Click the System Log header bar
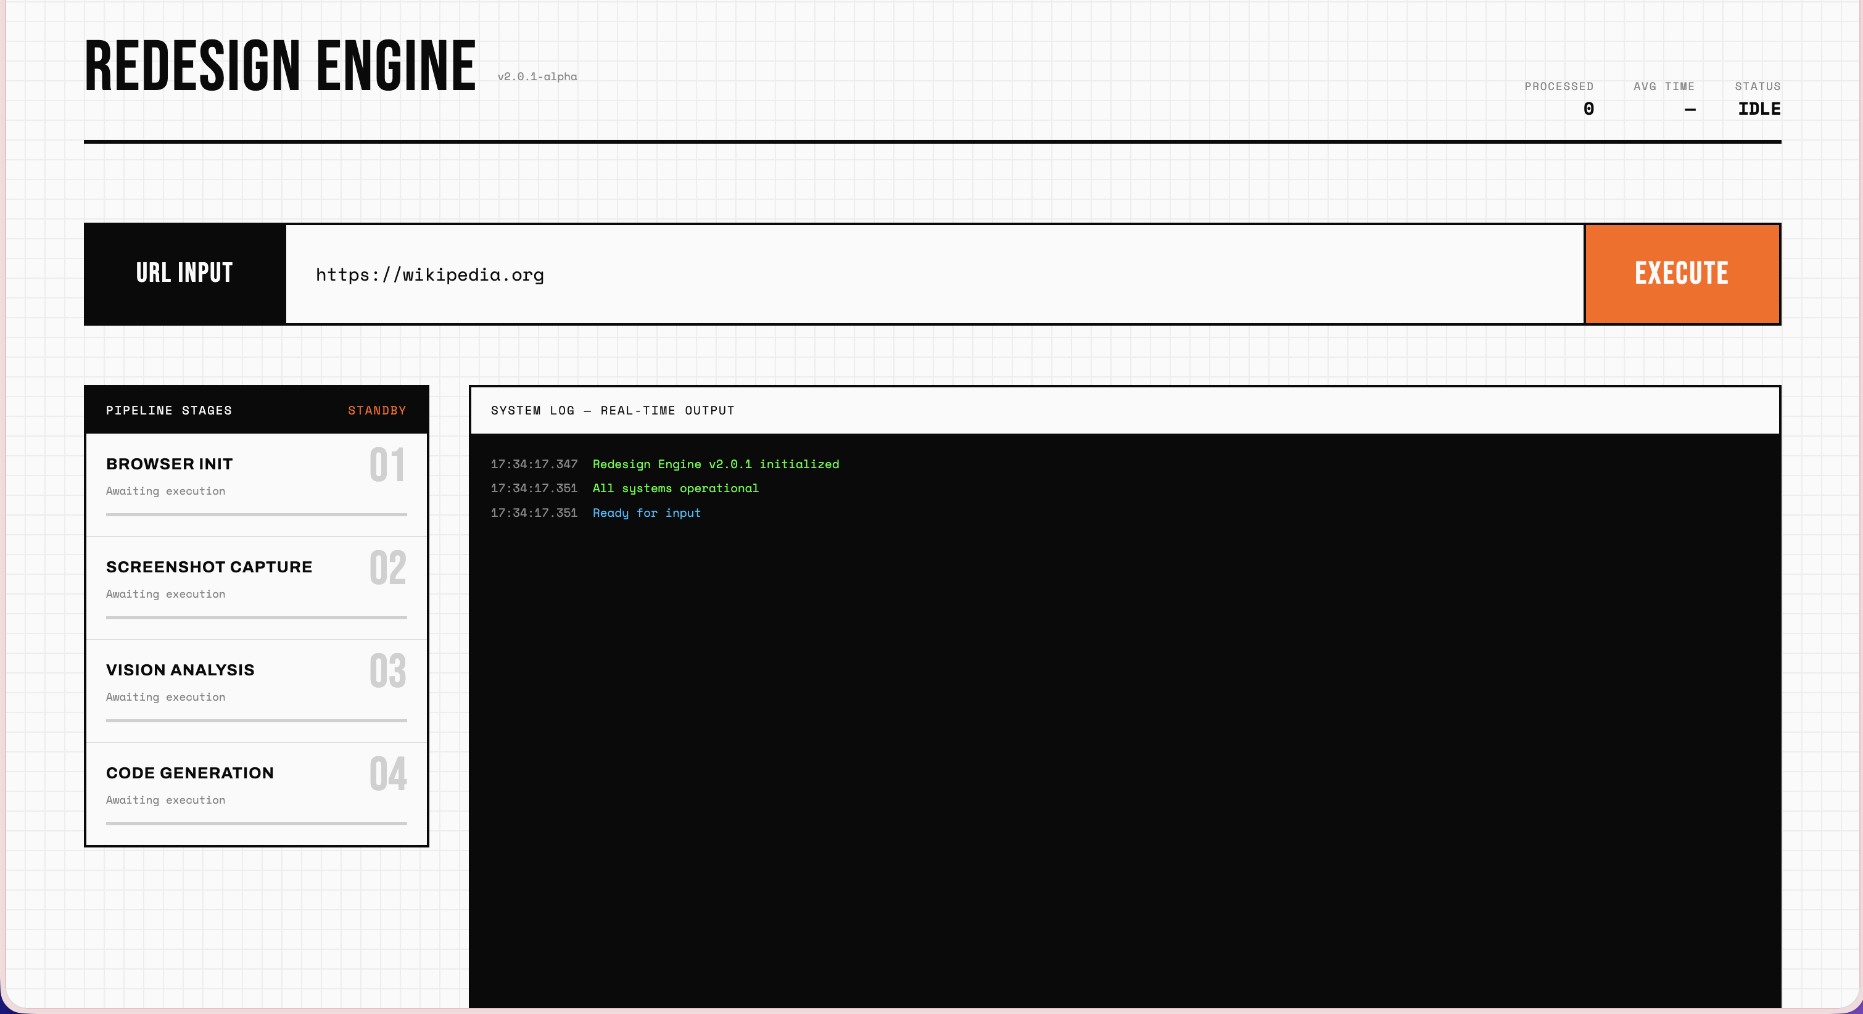The width and height of the screenshot is (1863, 1014). 1124,411
